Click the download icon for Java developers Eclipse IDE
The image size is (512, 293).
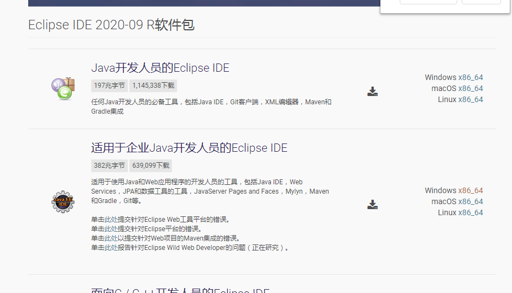point(372,92)
